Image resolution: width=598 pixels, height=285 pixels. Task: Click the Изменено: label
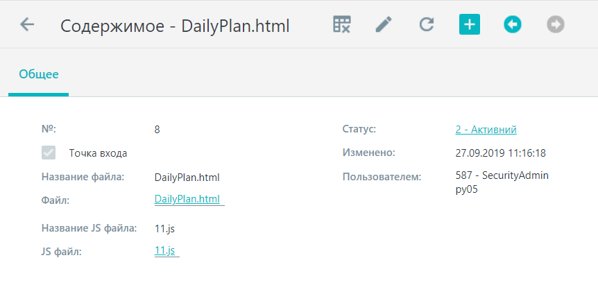point(369,153)
